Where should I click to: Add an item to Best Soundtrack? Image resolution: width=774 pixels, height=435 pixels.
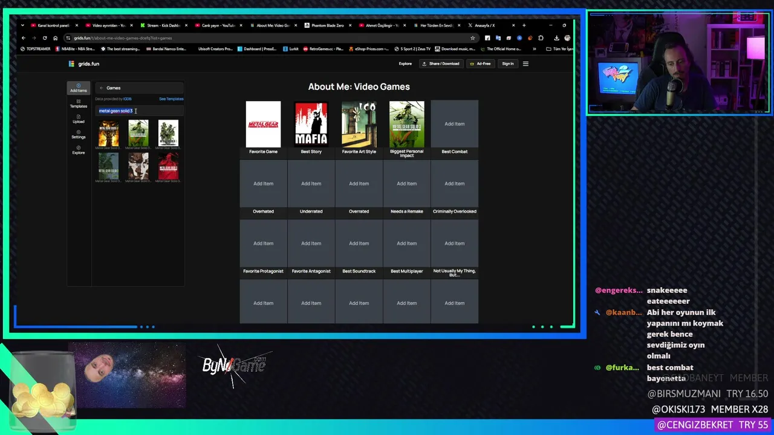tap(359, 243)
